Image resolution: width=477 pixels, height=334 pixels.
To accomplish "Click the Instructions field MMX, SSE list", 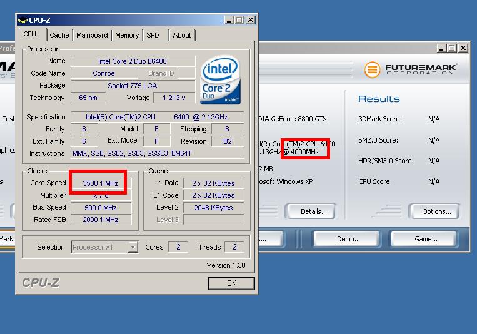I will [158, 153].
